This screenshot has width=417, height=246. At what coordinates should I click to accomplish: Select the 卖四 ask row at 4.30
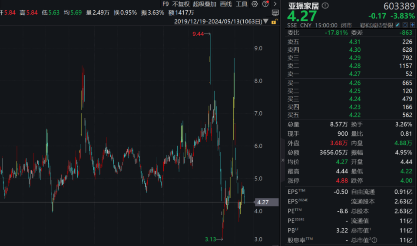(350, 50)
